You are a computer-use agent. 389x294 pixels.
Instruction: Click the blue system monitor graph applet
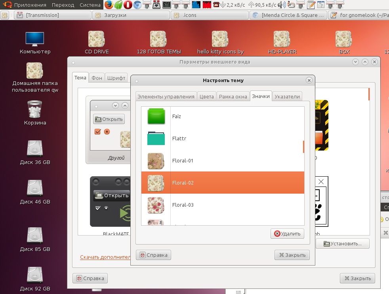point(196,4)
